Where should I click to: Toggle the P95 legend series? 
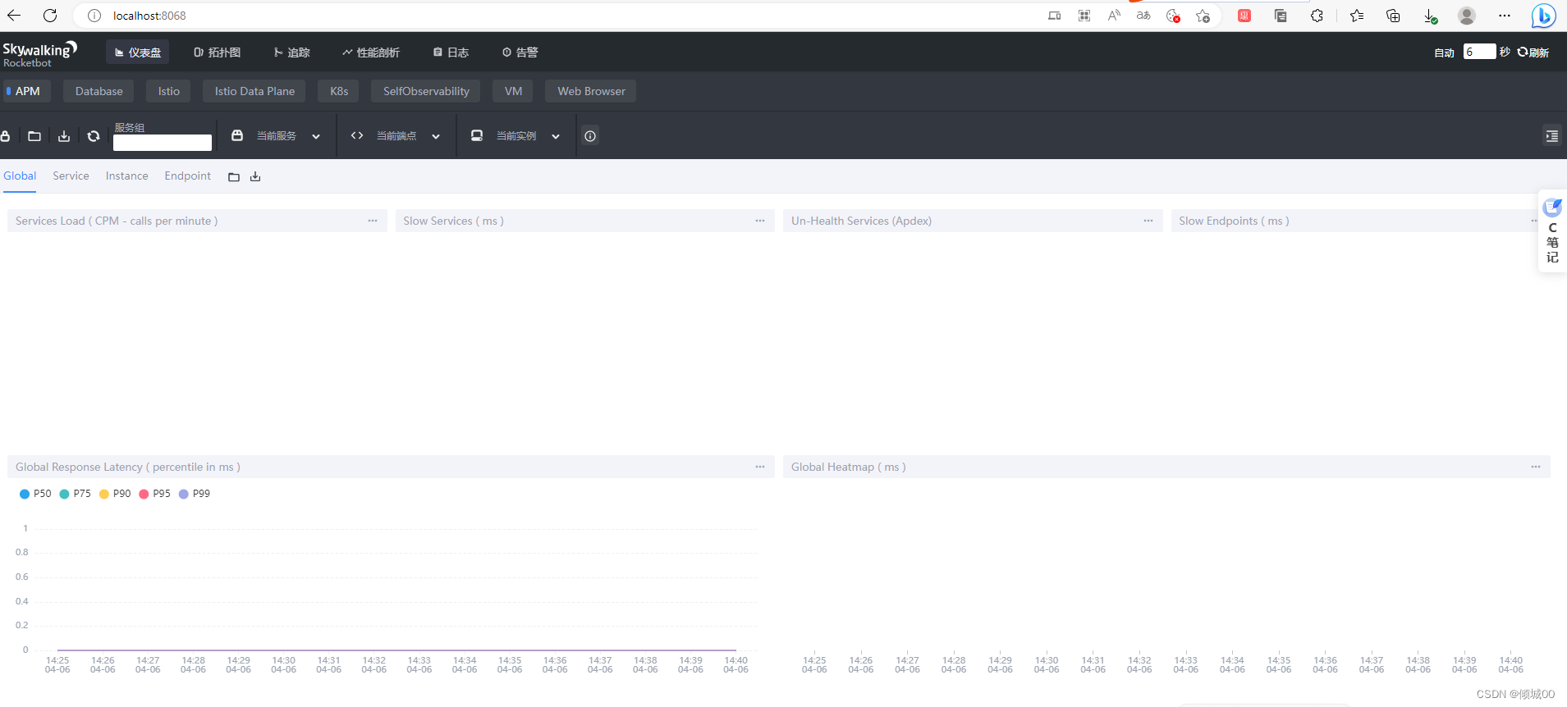click(155, 494)
